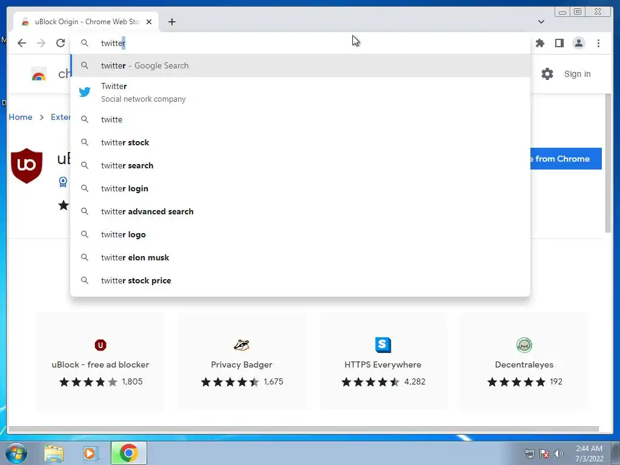The height and width of the screenshot is (465, 620).
Task: Click the HTTPS Everywhere blue S icon
Action: click(383, 345)
